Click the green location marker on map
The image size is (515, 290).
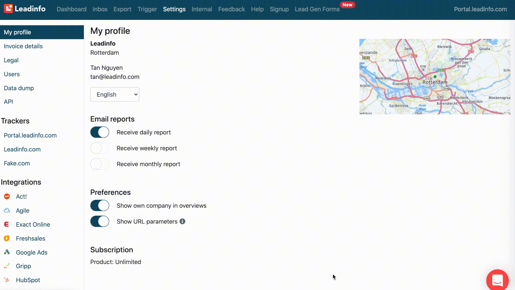coord(435,77)
